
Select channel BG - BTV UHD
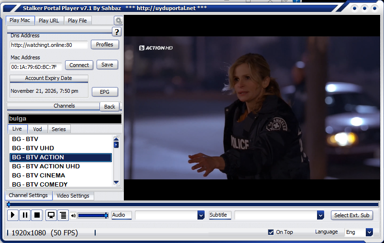61,148
